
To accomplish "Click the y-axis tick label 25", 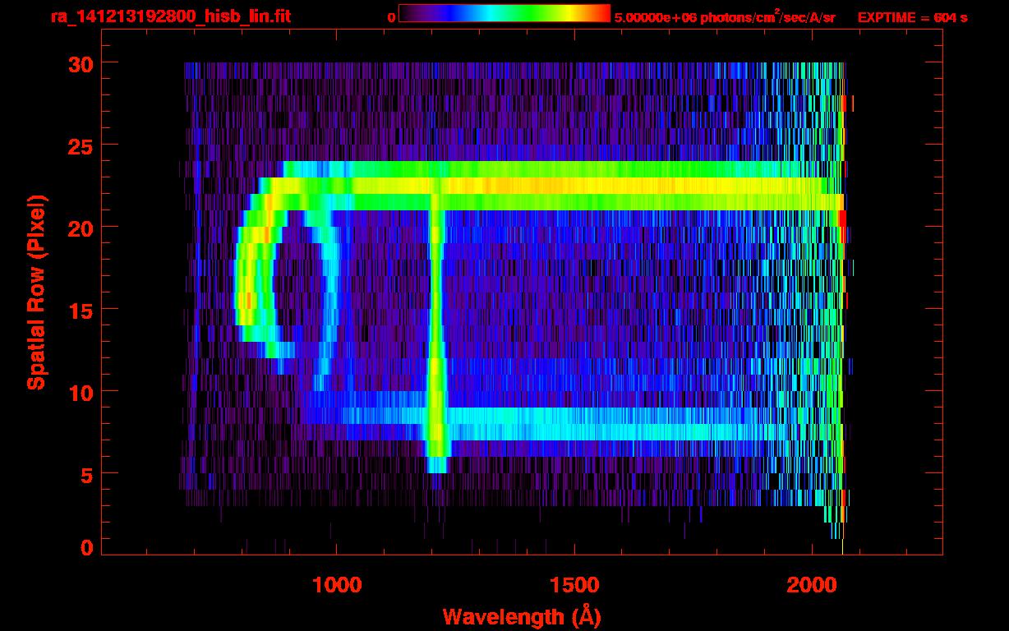I will (81, 145).
